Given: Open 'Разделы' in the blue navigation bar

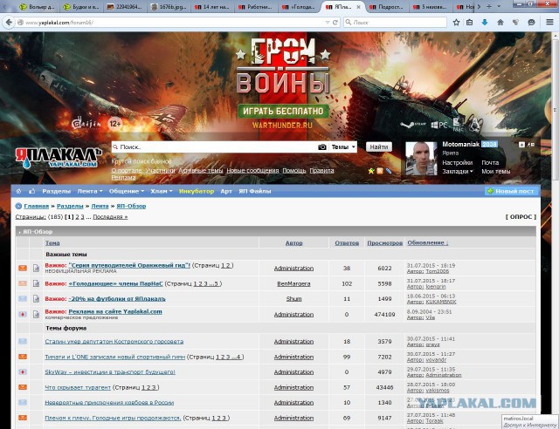Looking at the screenshot, I should pos(56,191).
